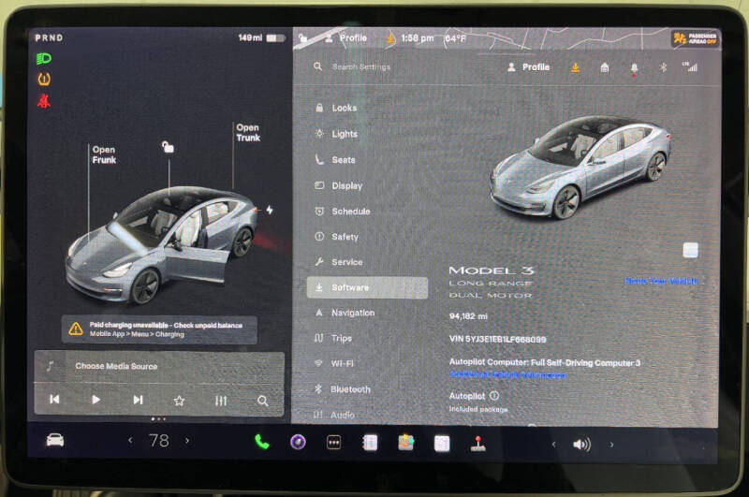Open HomeLink garage icon in settings header
Screen dimensions: 749x497
click(604, 67)
